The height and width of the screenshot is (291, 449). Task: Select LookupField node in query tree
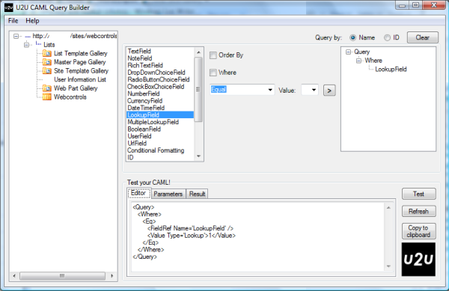click(x=391, y=70)
